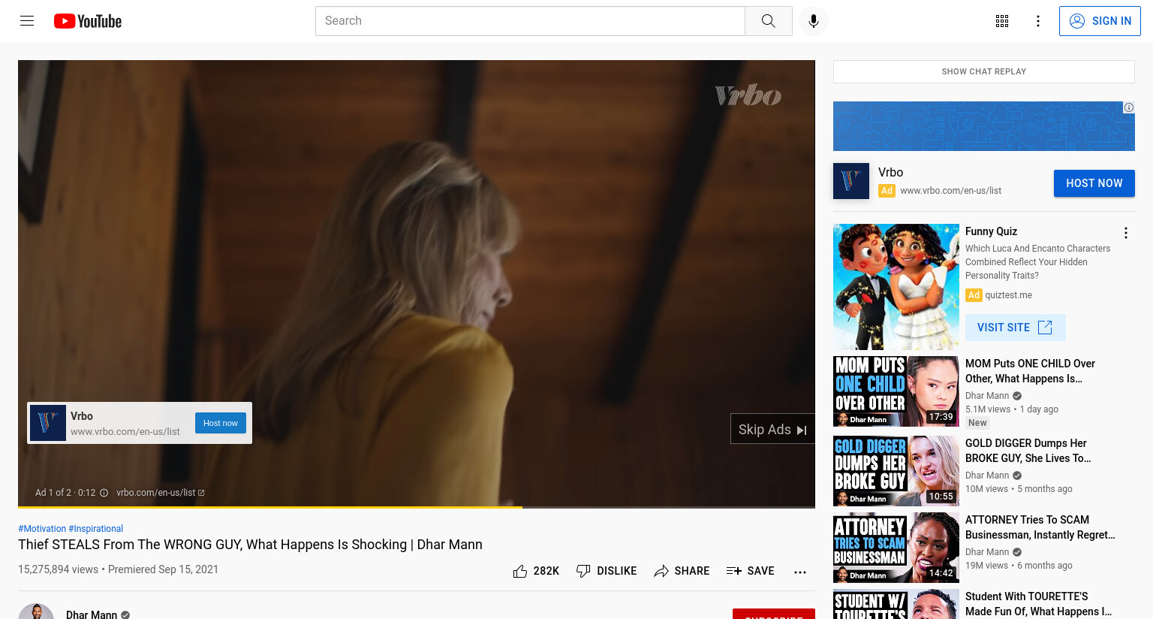Click Dhar Mann under MOM Puts video
1153x619 pixels.
coord(987,396)
